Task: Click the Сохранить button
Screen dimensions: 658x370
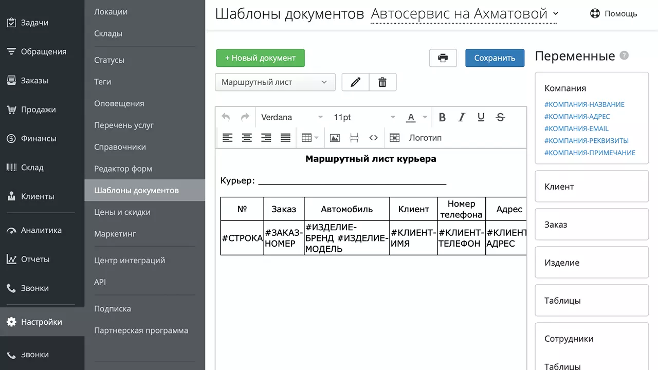Action: click(x=495, y=58)
